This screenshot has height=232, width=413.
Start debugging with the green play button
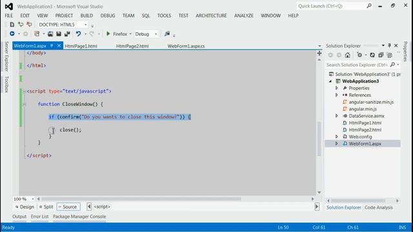[108, 34]
